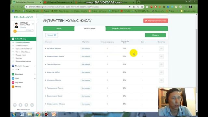This screenshot has height=117, width=208.
Task: Click student name Рахимжанов in list
Action: click(55, 88)
